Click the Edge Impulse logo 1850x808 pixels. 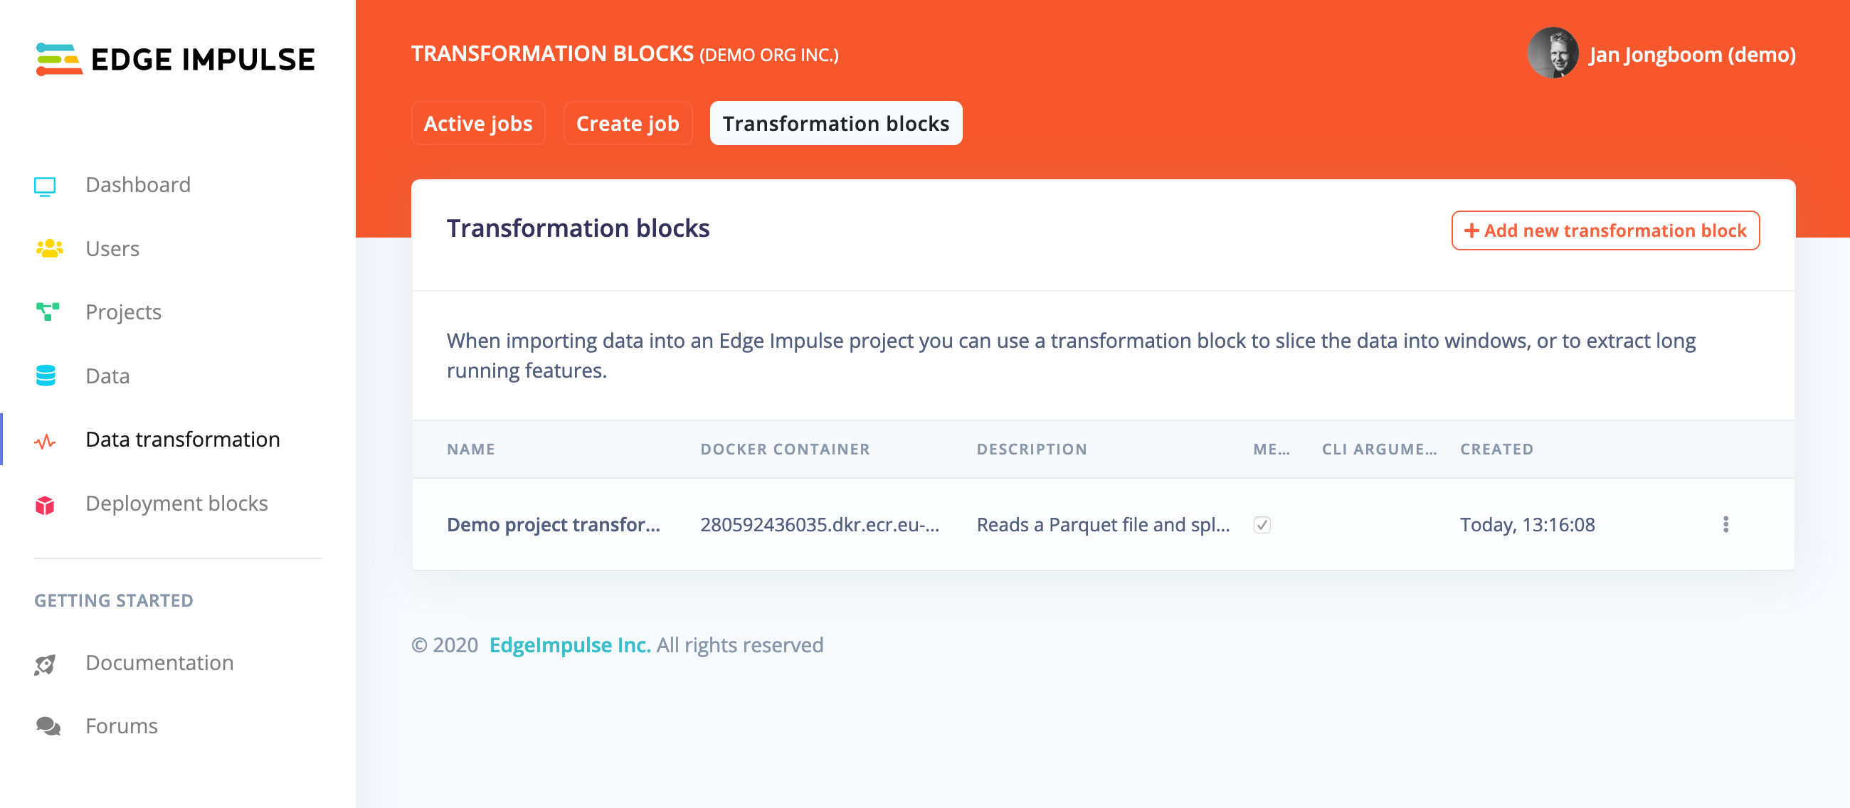coord(175,59)
